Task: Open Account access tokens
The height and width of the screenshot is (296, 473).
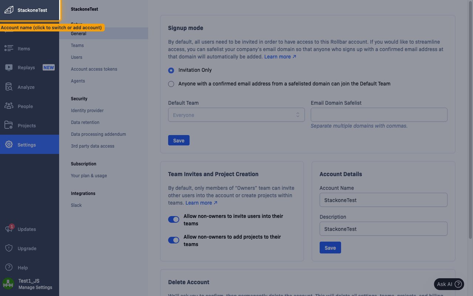Action: point(94,69)
